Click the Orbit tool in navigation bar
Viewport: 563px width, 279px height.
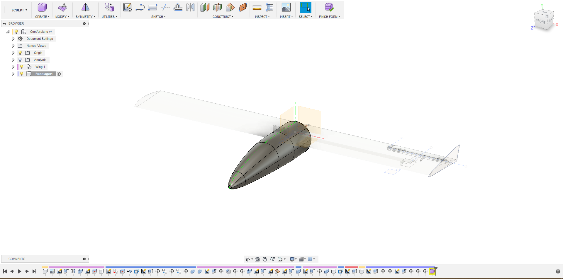[247, 259]
